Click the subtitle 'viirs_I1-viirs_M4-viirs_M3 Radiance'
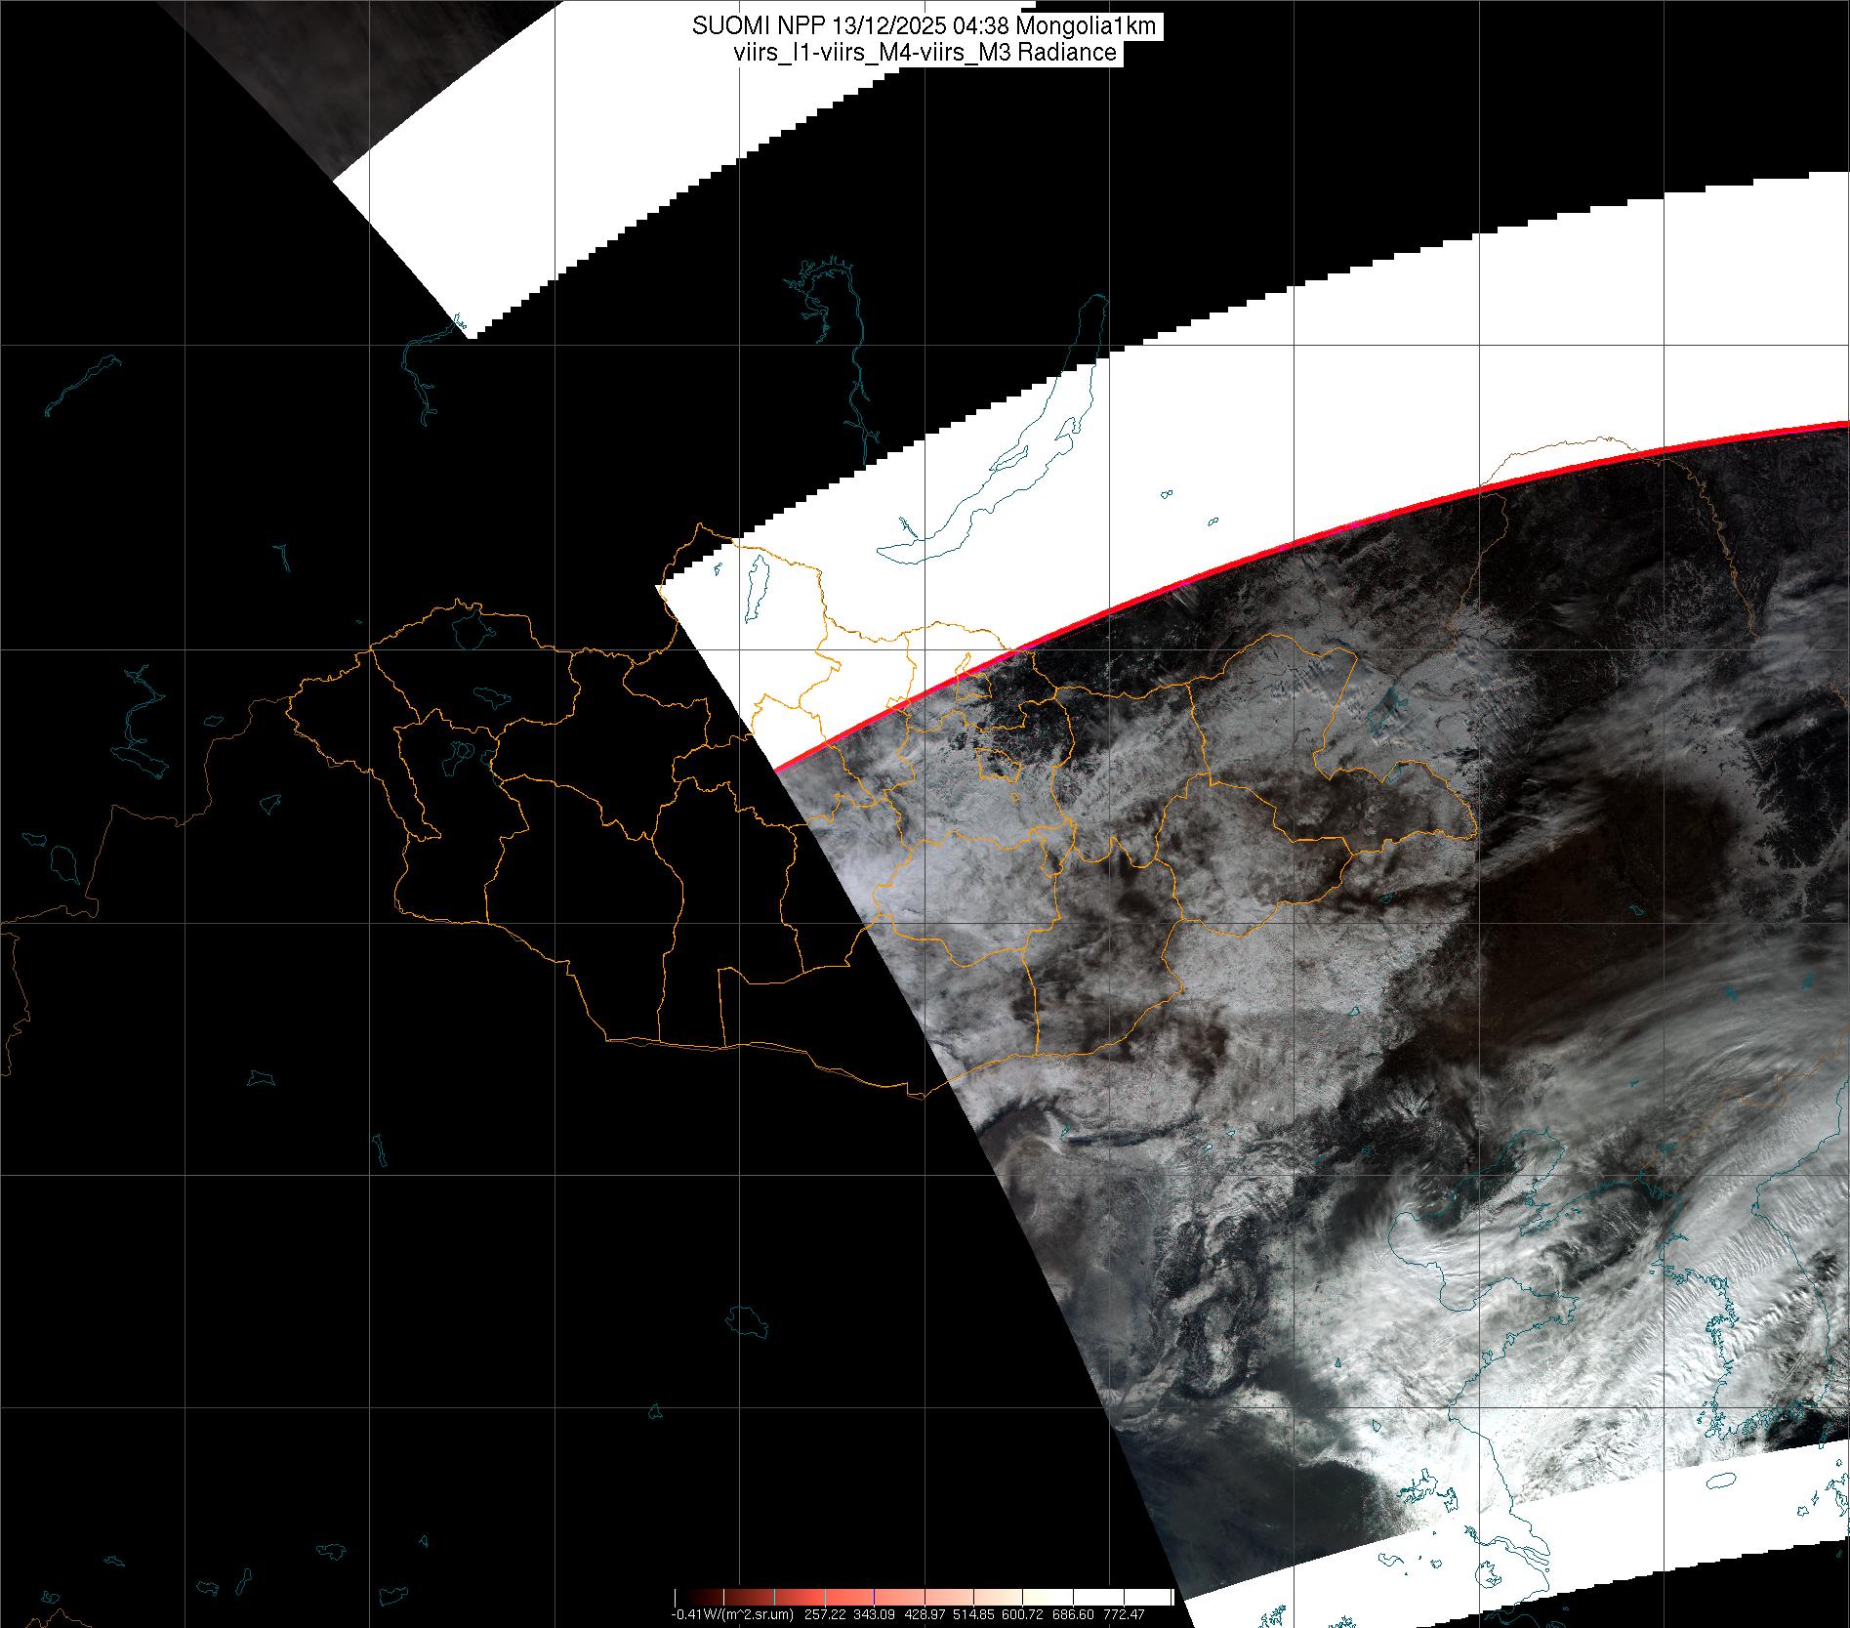1850x1628 pixels. [925, 53]
